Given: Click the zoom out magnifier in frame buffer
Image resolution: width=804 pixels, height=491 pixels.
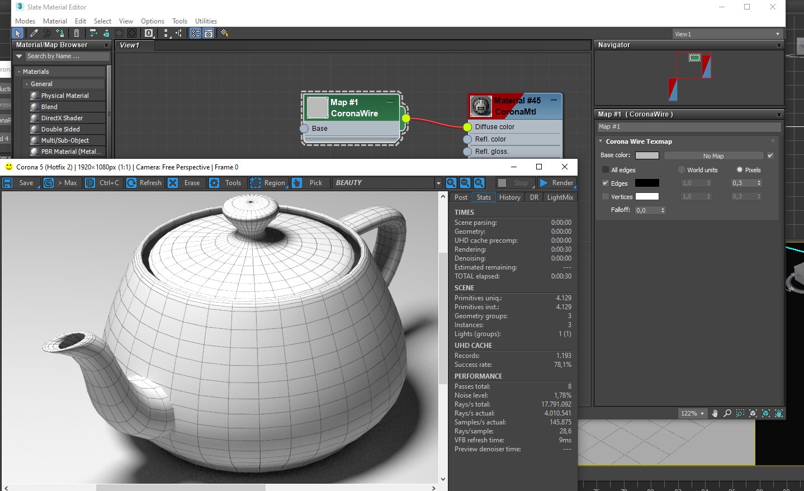Looking at the screenshot, I should [465, 183].
